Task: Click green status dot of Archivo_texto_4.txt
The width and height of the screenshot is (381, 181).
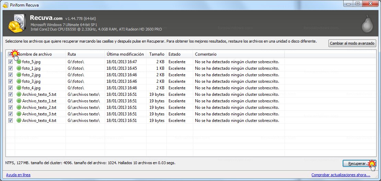Action: coord(19,121)
